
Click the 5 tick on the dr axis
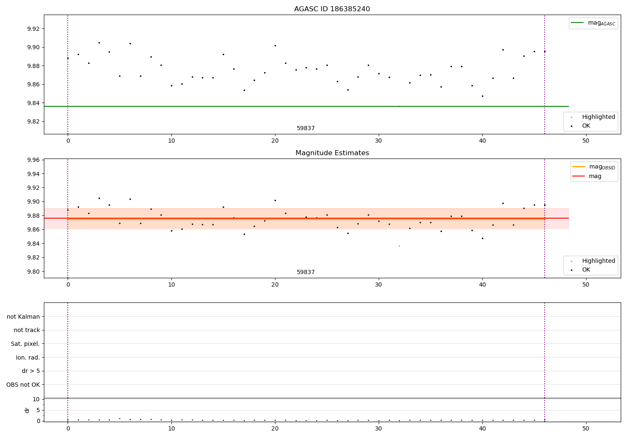pyautogui.click(x=38, y=410)
